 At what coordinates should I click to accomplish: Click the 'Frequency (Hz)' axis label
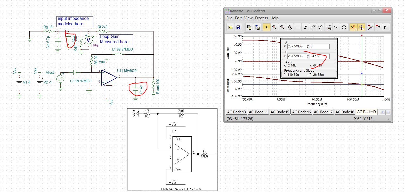[316, 104]
